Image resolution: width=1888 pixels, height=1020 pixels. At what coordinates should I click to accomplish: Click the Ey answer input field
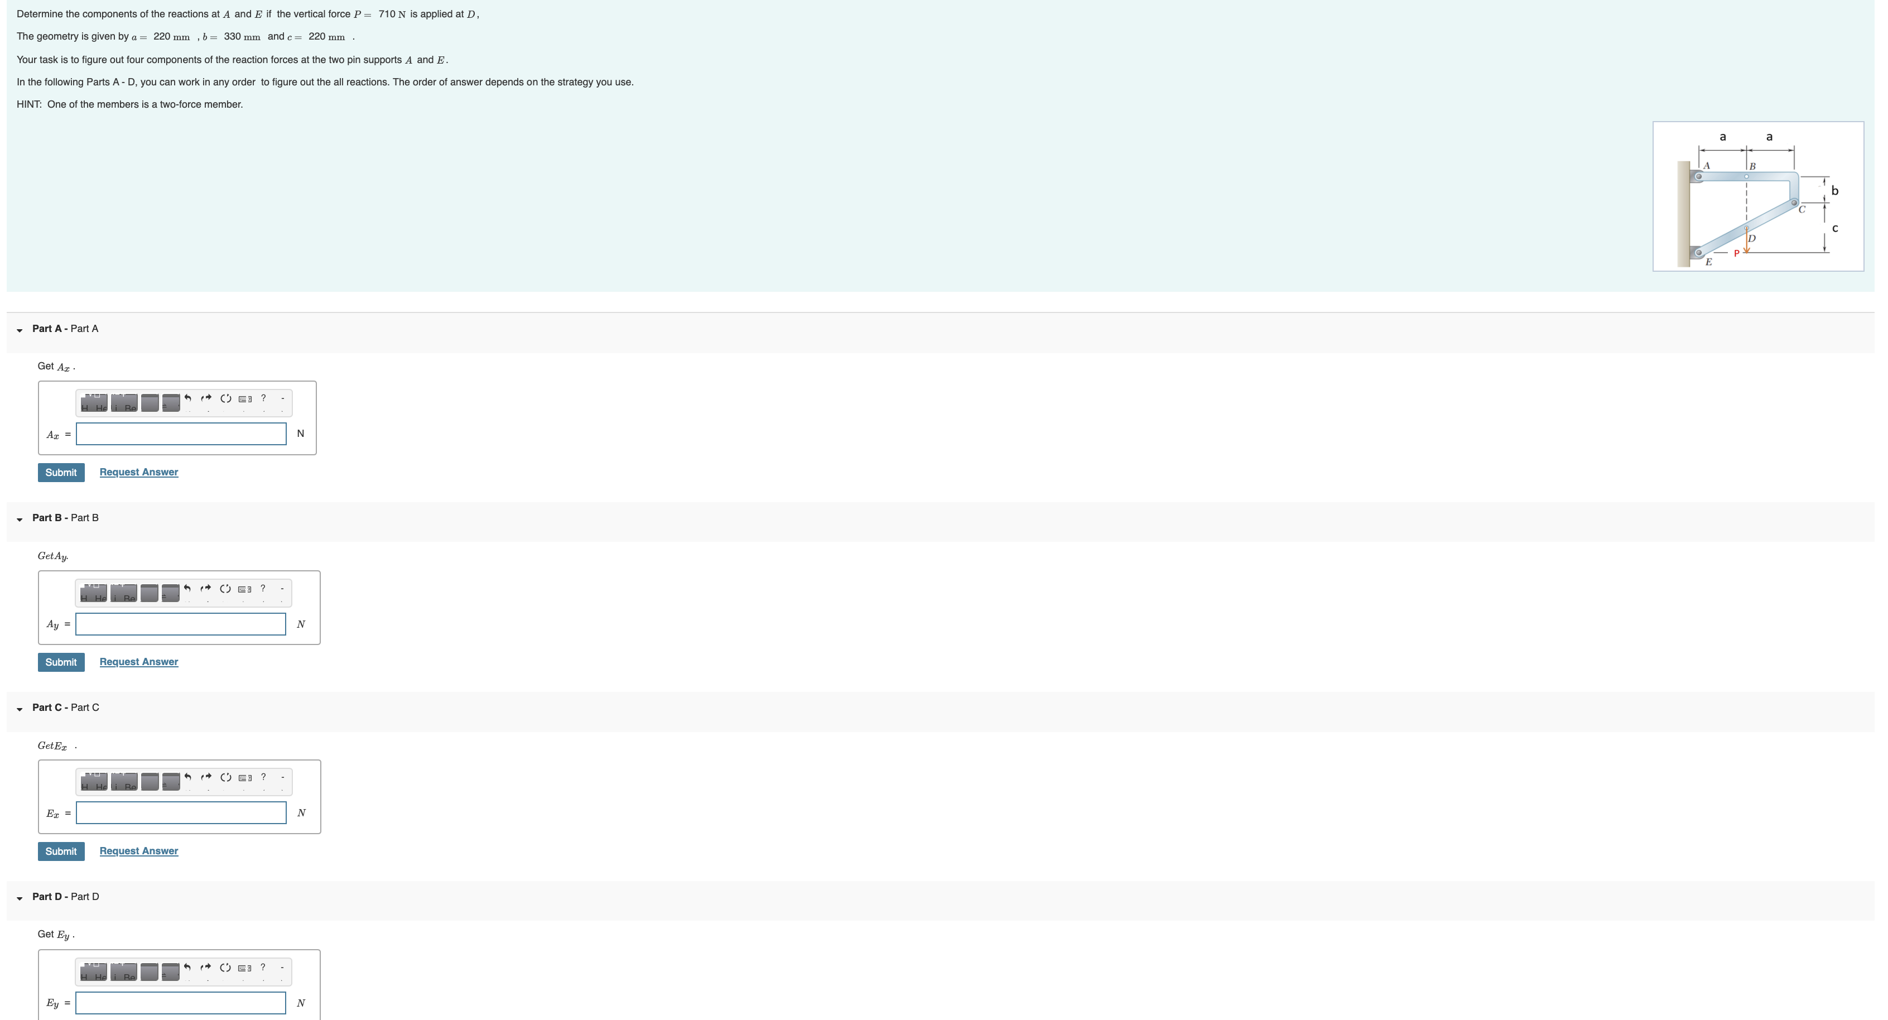coord(180,1003)
